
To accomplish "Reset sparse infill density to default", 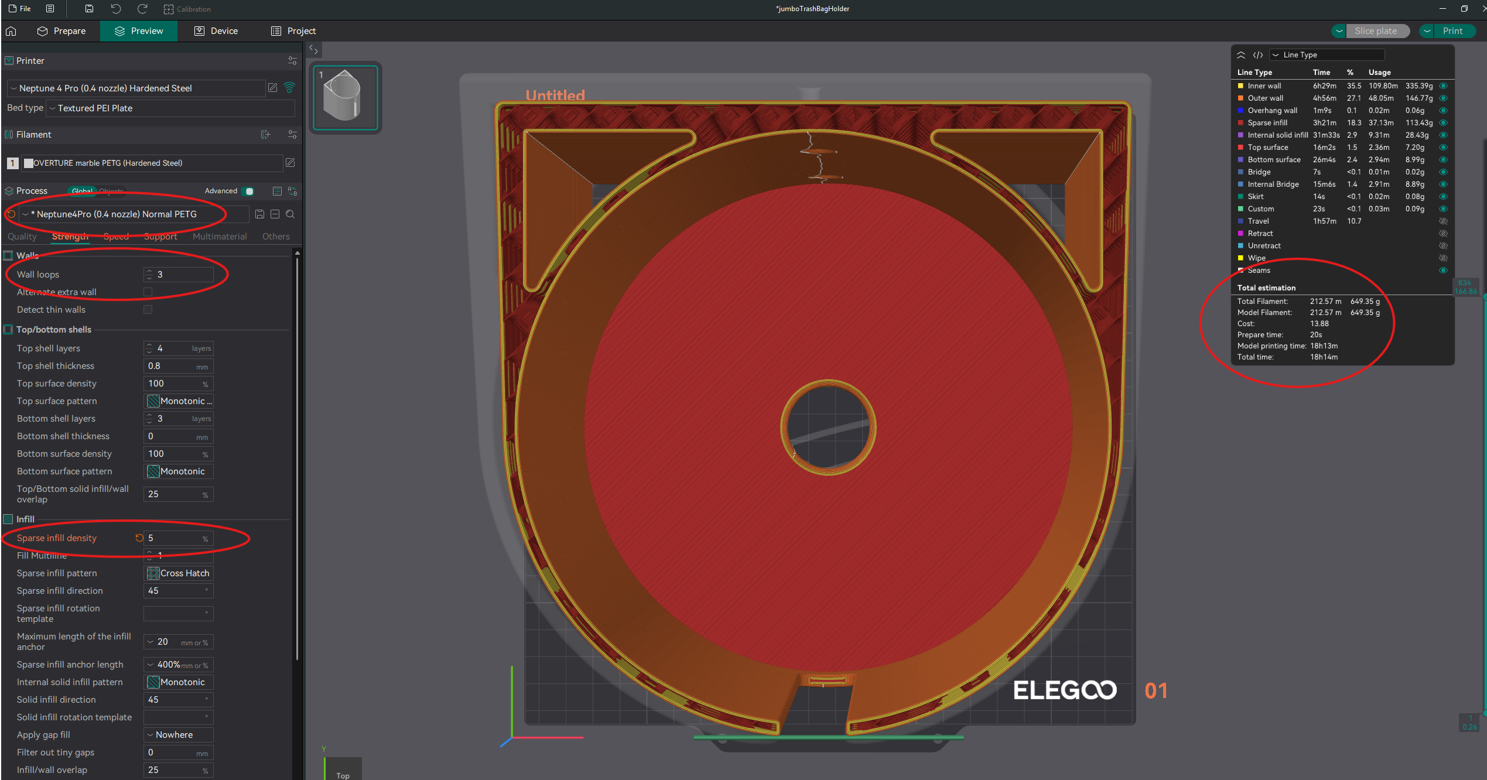I will 139,538.
